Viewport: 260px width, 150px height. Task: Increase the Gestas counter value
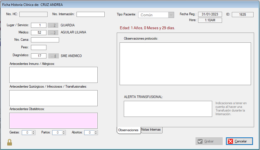tap(33, 131)
